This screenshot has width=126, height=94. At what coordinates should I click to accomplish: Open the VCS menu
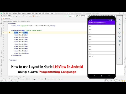point(43,13)
